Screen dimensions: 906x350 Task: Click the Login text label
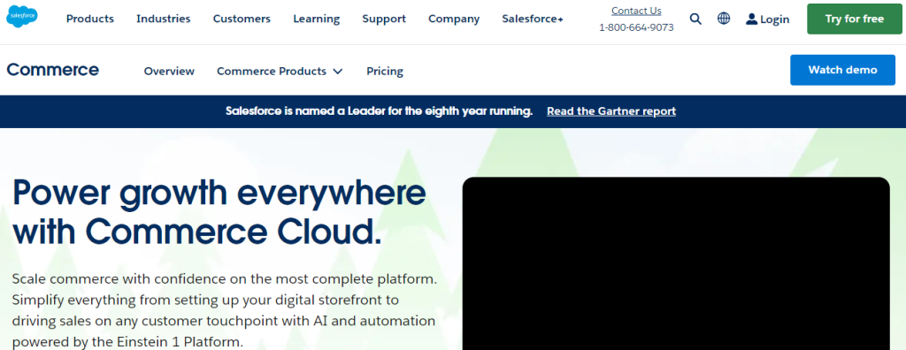coord(775,19)
